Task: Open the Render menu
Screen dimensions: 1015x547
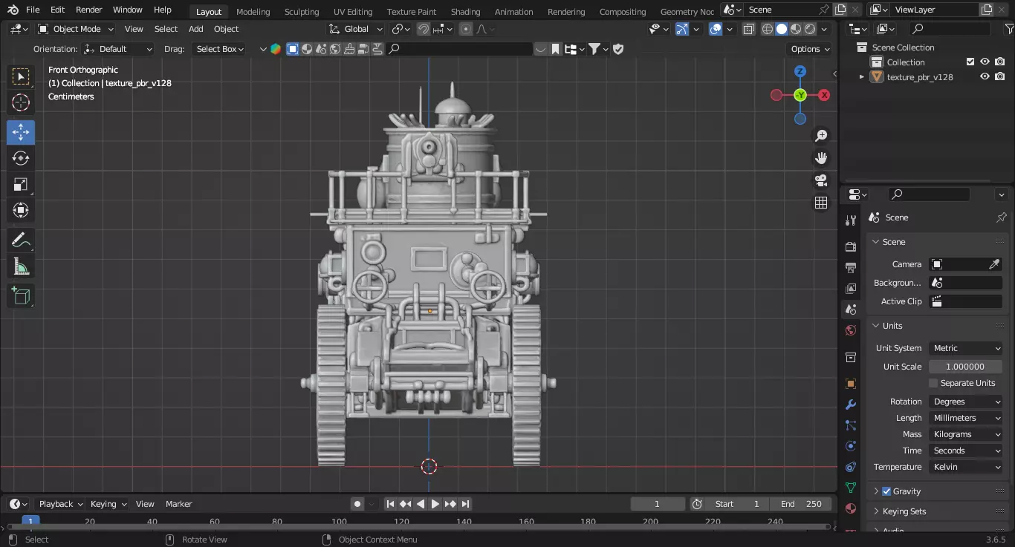Action: (x=89, y=10)
